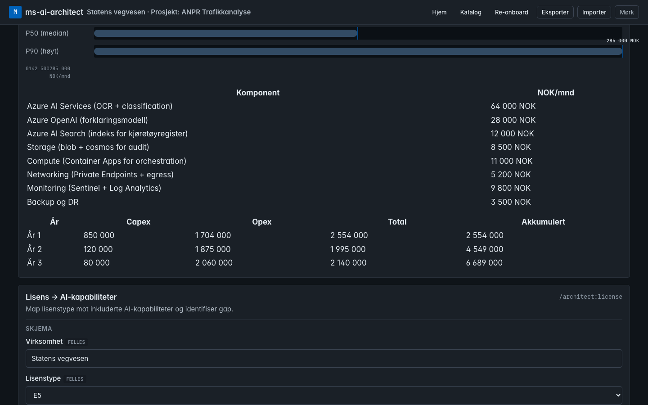Click the Lisens → AI-kapabiliteter heading
Screen dimensions: 648x405
pos(71,297)
